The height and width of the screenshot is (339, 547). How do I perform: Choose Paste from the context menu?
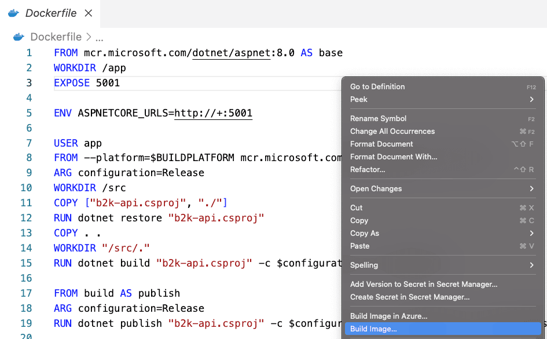point(443,246)
